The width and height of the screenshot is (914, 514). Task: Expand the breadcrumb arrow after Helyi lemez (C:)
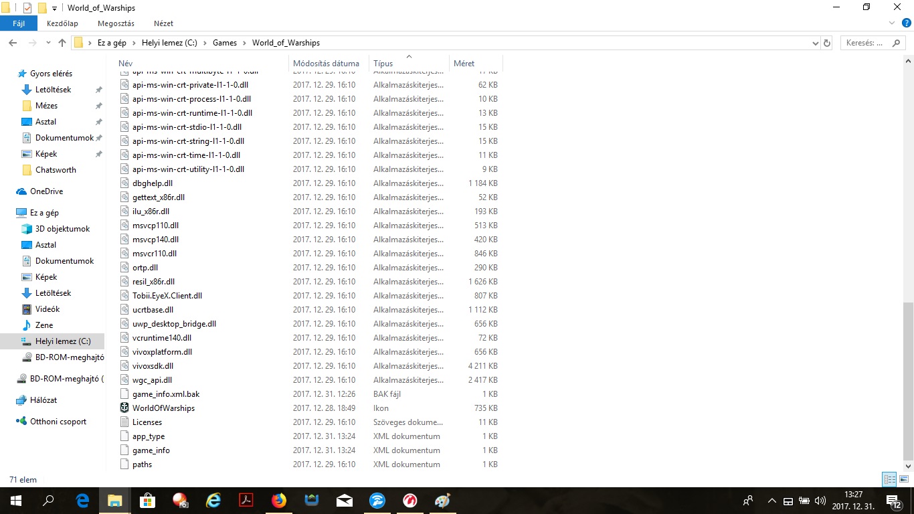(x=205, y=43)
